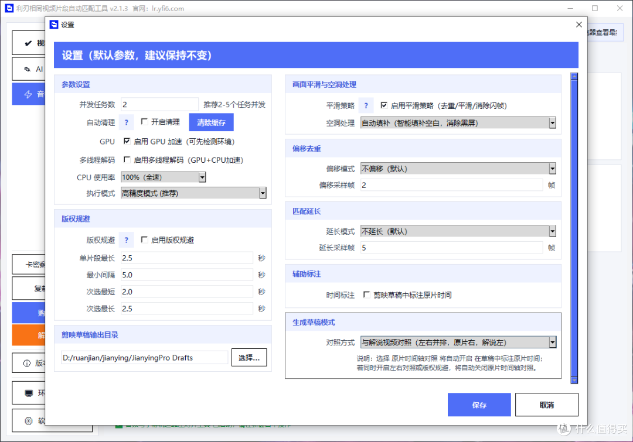Open the 对照方式 combo box
Image resolution: width=633 pixels, height=442 pixels.
458,342
